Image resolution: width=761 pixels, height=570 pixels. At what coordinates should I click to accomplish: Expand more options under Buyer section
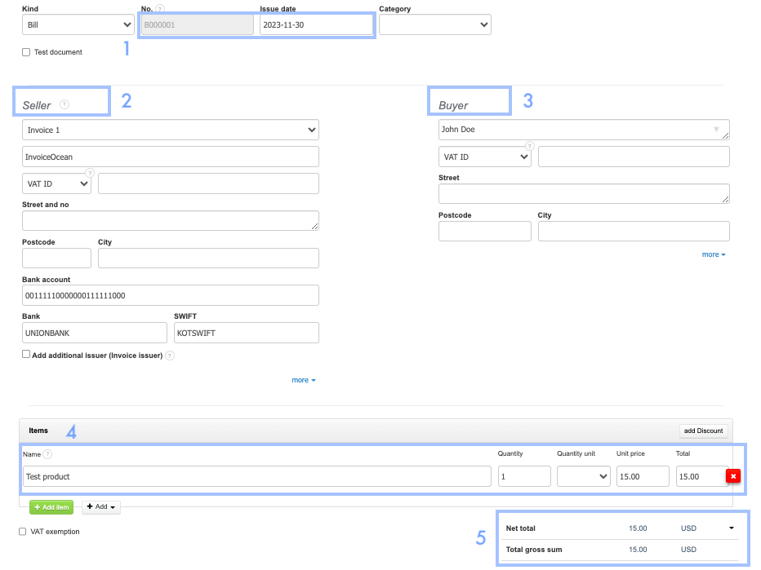[713, 254]
